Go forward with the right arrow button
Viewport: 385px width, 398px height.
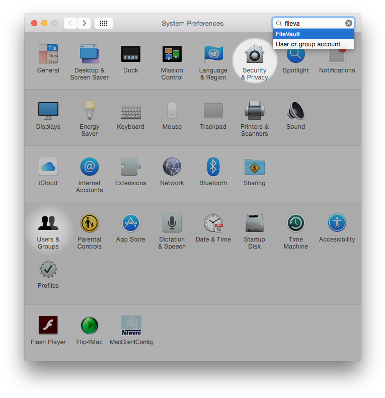point(84,23)
